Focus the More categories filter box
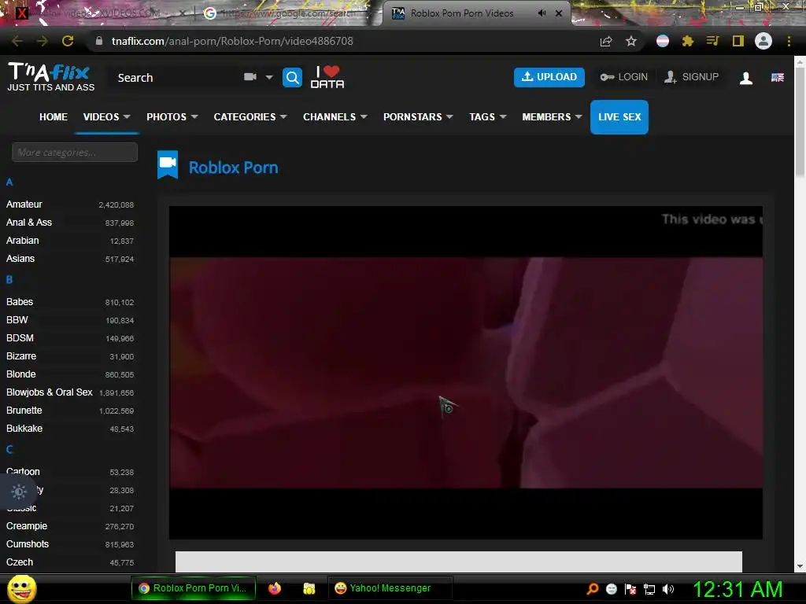The image size is (806, 604). coord(75,152)
